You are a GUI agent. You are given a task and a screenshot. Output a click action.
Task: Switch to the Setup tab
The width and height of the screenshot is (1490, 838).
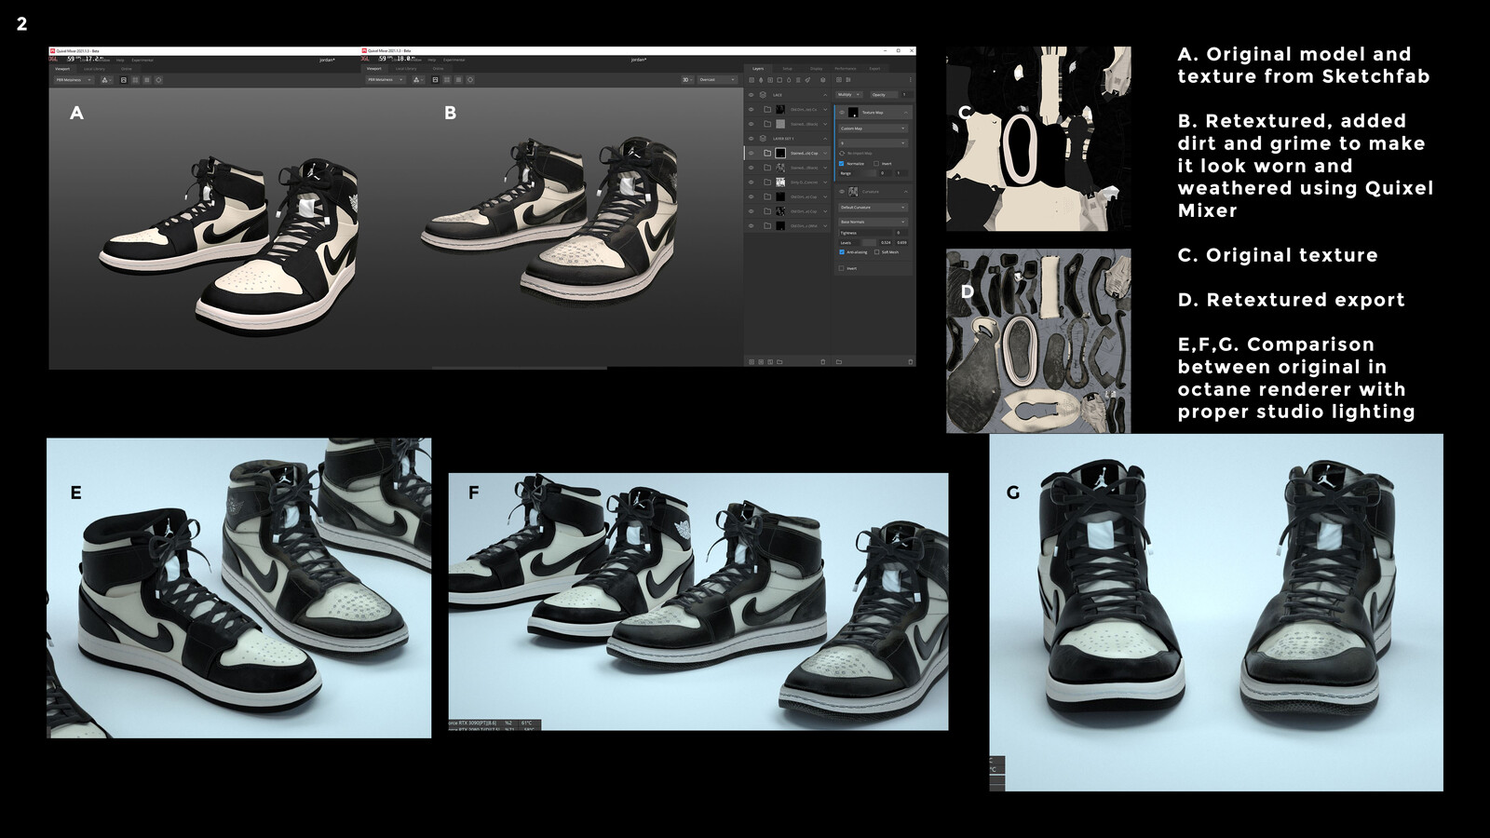[x=788, y=69]
